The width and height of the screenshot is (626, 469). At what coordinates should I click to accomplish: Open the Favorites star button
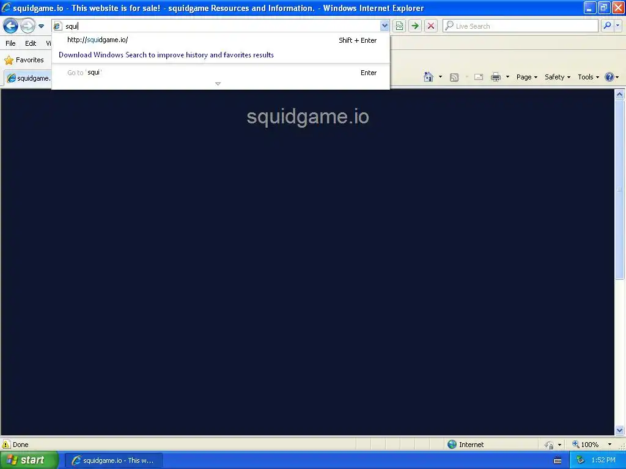[x=24, y=60]
